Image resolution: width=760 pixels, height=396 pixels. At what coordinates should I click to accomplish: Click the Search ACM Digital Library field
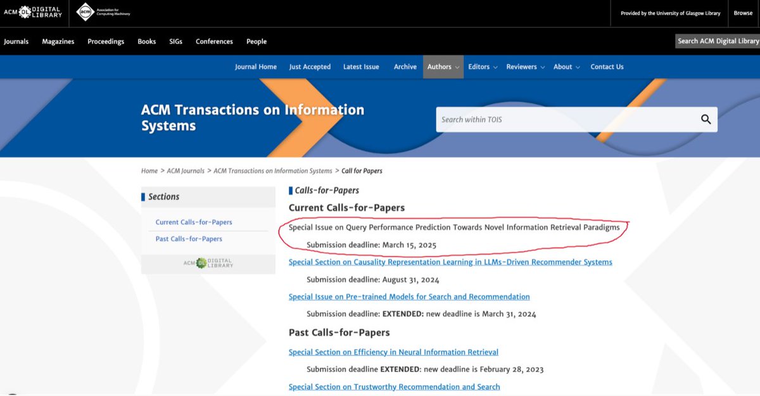tap(718, 41)
